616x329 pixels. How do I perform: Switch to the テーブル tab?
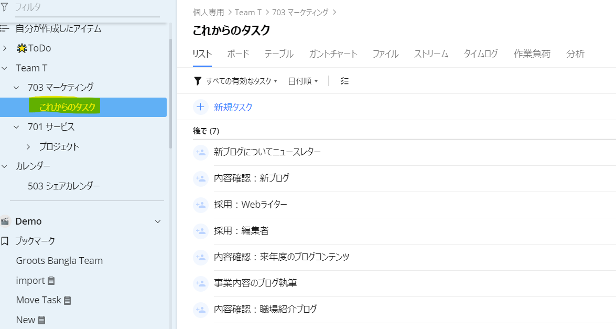tap(279, 54)
